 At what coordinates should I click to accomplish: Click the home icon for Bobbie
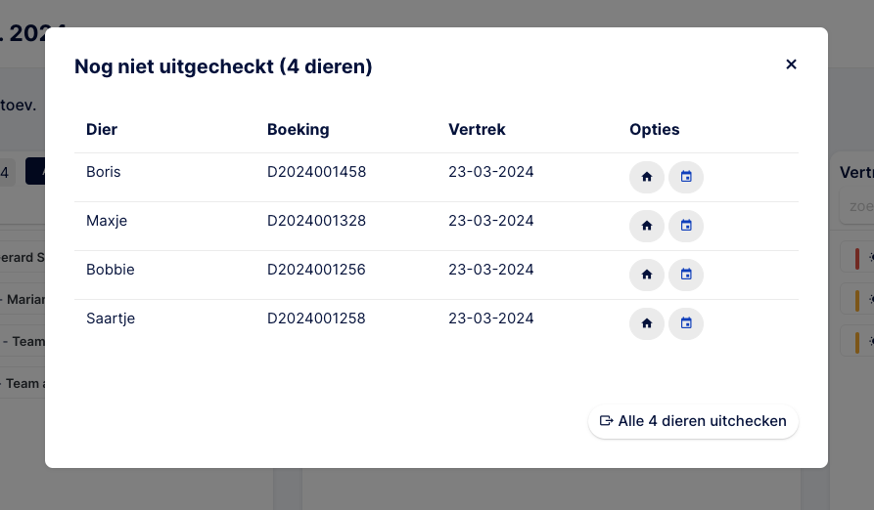[x=647, y=275]
